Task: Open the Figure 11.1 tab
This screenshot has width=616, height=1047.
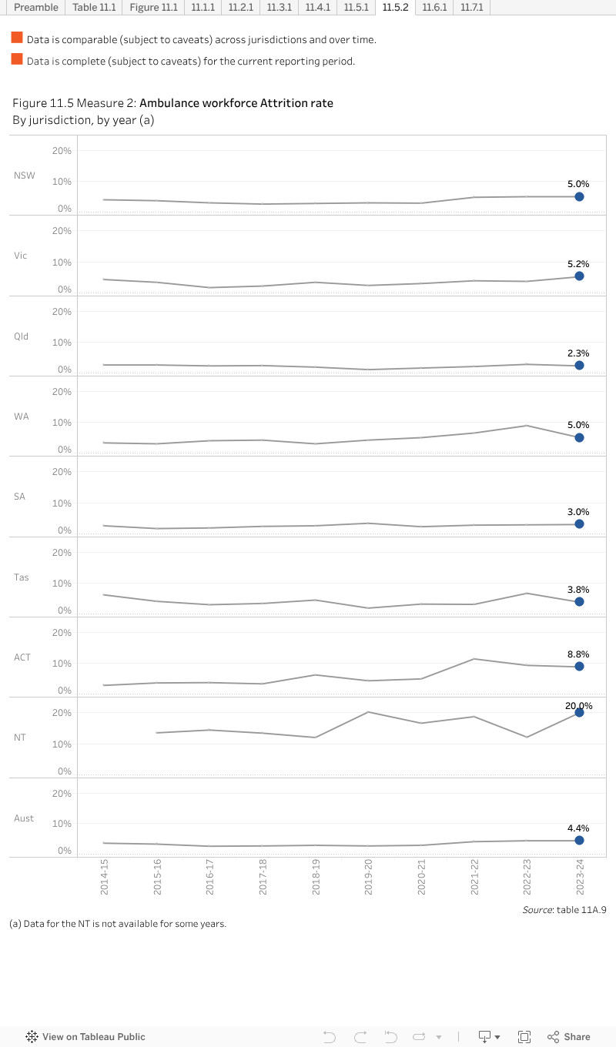Action: coord(153,7)
